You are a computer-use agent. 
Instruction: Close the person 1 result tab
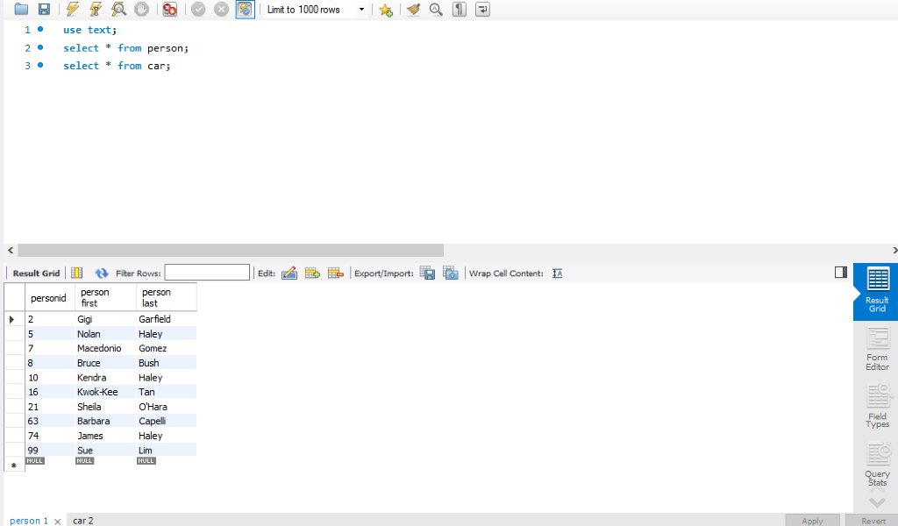(x=57, y=521)
